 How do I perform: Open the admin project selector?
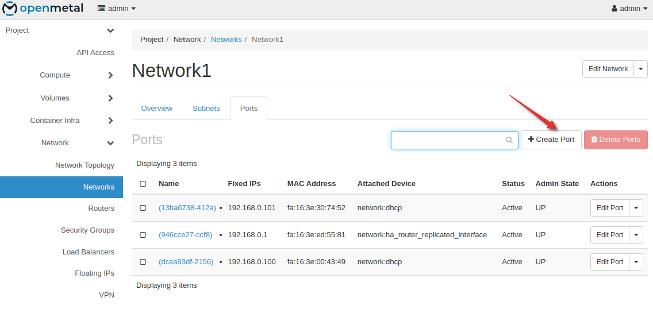pos(117,9)
